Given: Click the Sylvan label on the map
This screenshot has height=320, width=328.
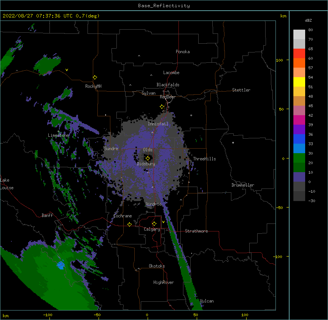Looking at the screenshot, I should tap(148, 93).
